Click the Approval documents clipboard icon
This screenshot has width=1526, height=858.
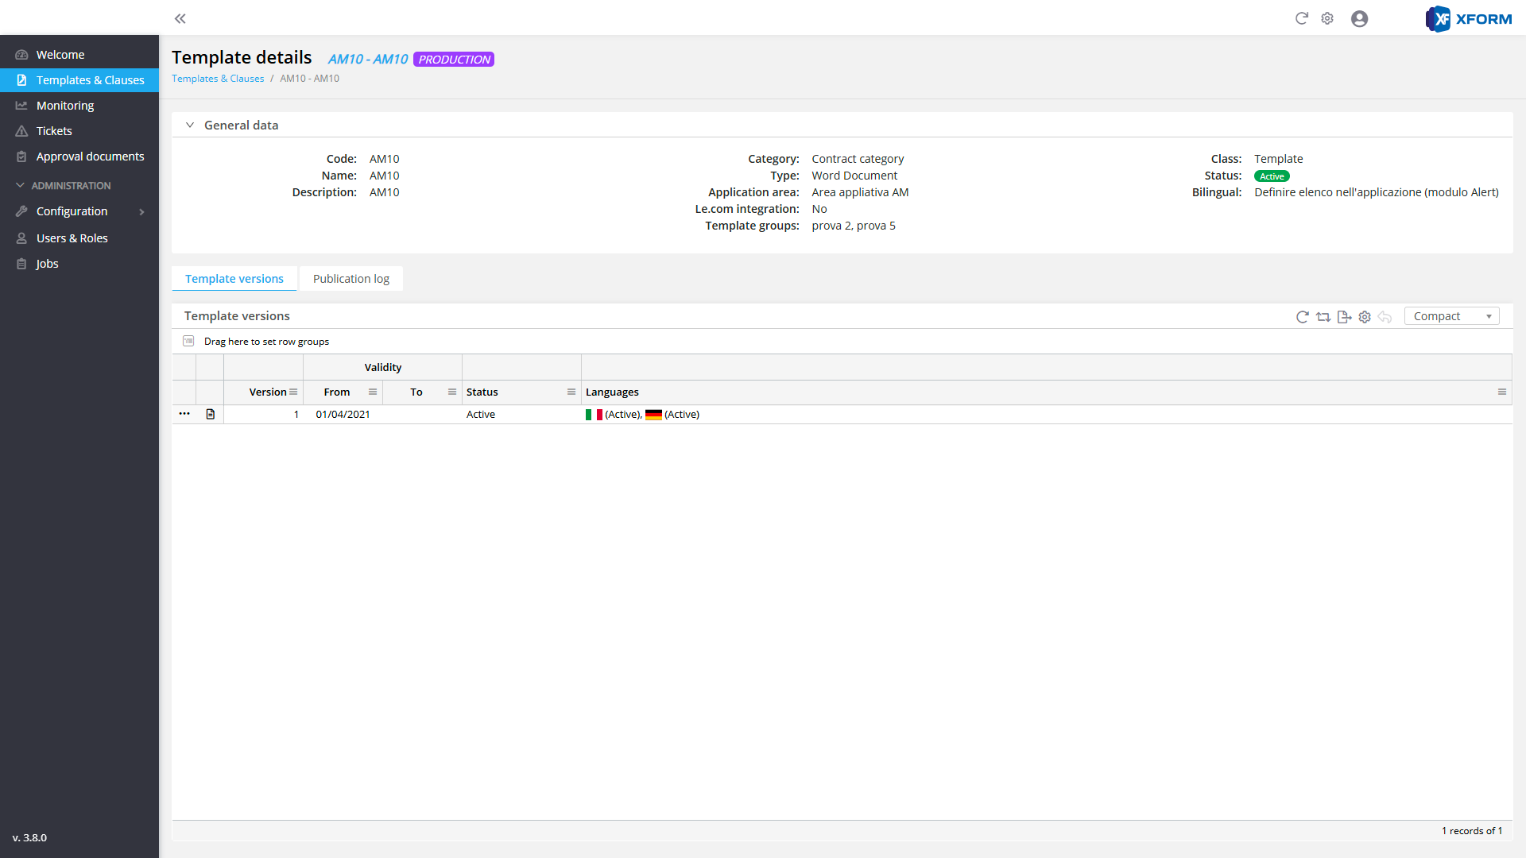click(21, 157)
